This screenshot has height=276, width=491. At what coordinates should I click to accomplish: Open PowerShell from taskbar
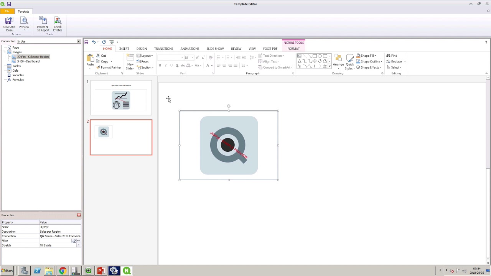pos(37,271)
